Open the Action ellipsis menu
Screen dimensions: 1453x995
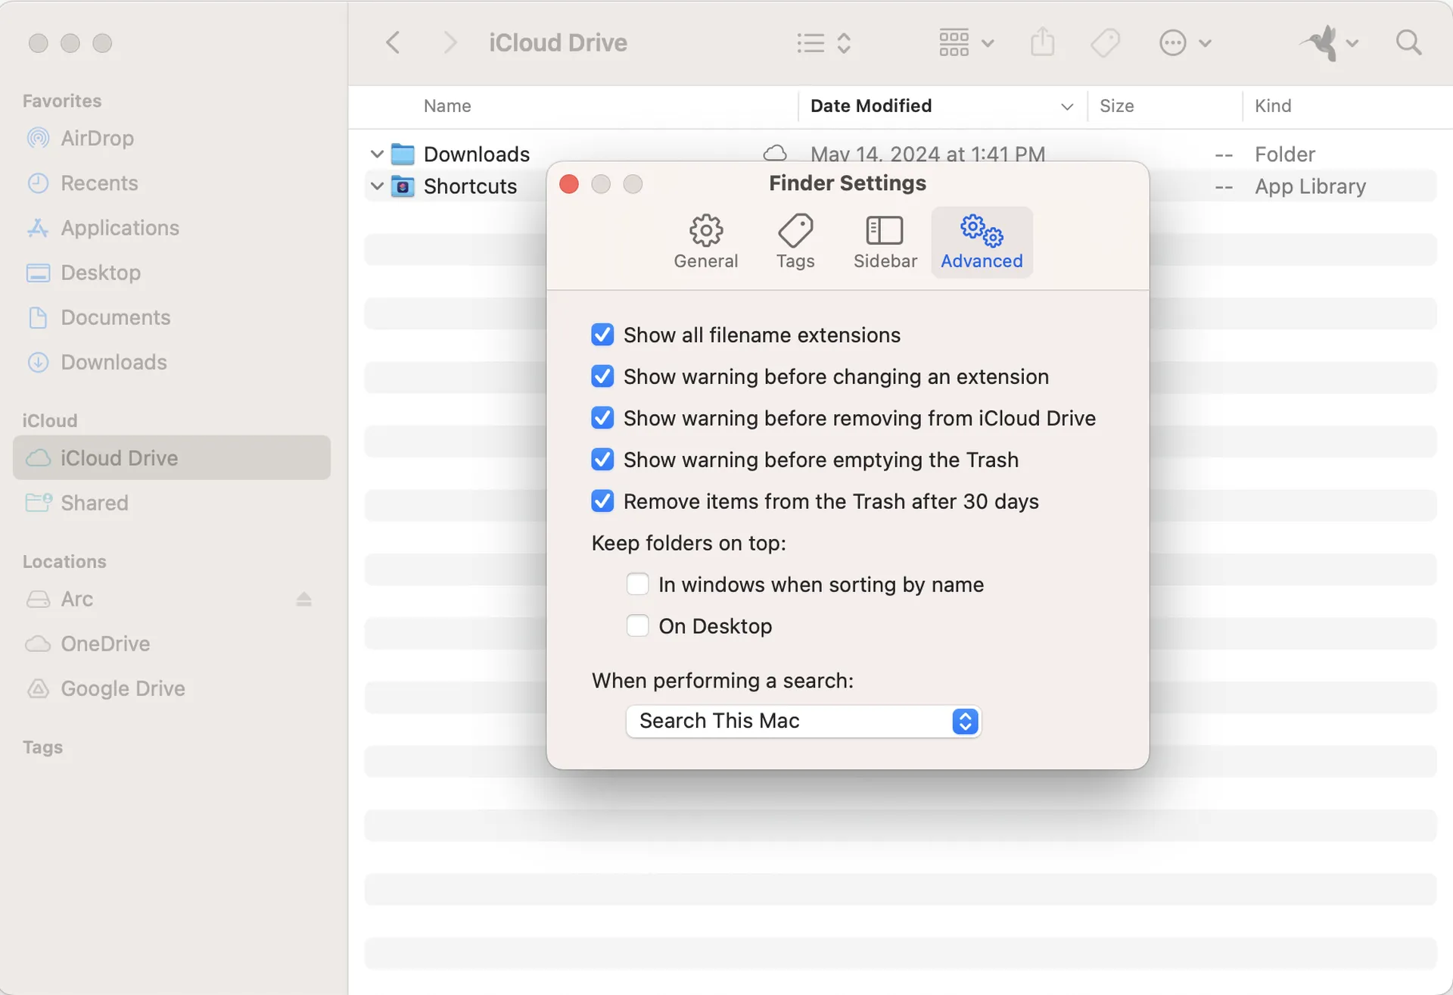click(x=1185, y=42)
